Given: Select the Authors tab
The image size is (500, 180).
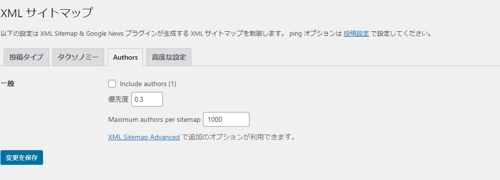Looking at the screenshot, I should pyautogui.click(x=125, y=57).
